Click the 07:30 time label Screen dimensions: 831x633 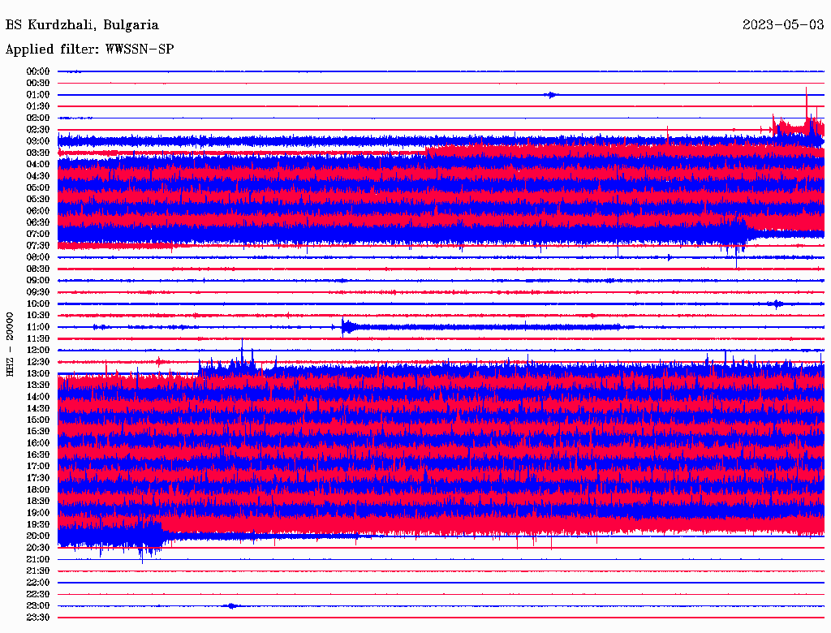pos(38,245)
